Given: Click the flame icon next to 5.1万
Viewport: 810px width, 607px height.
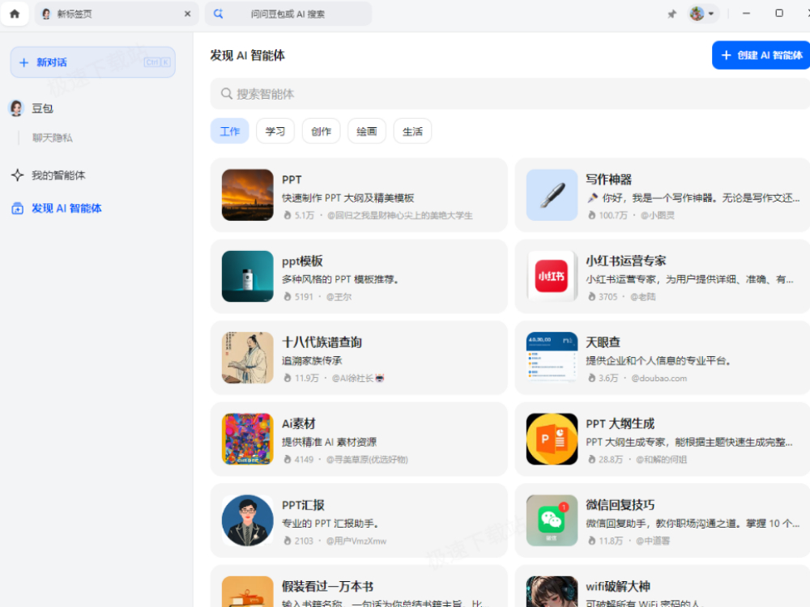Looking at the screenshot, I should [288, 215].
